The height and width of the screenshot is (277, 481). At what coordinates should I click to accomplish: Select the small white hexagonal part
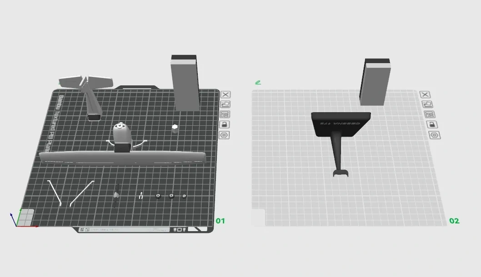(x=175, y=128)
